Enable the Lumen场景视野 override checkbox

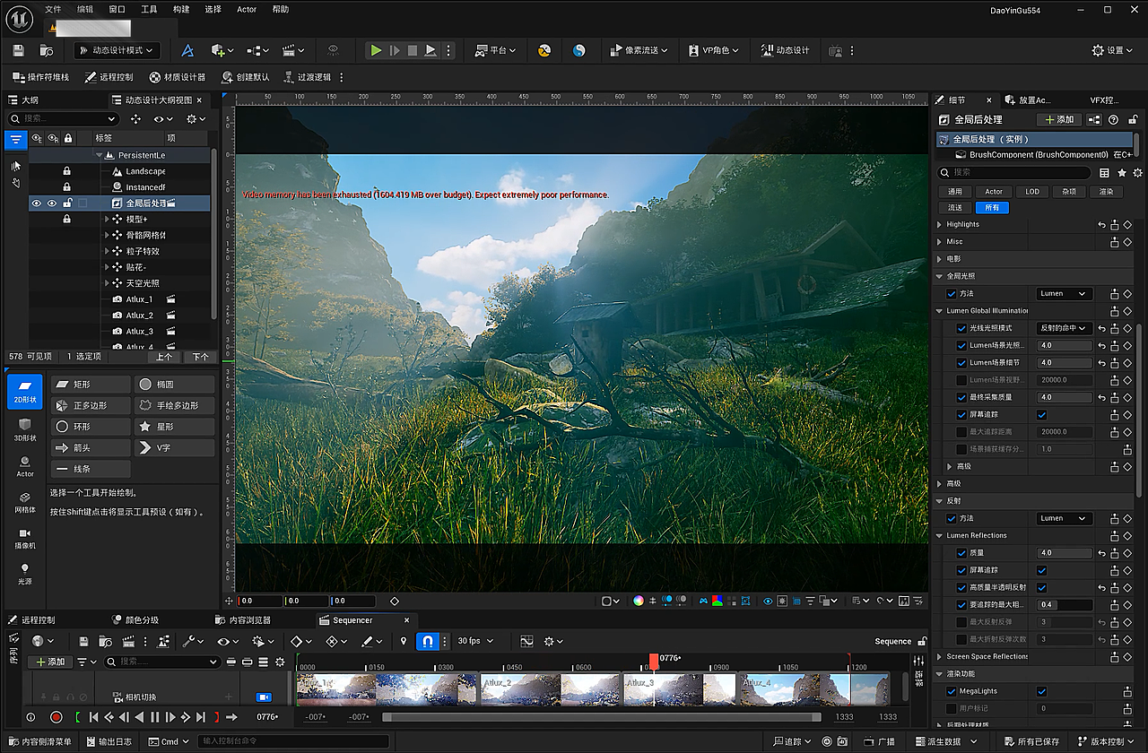[x=961, y=380]
